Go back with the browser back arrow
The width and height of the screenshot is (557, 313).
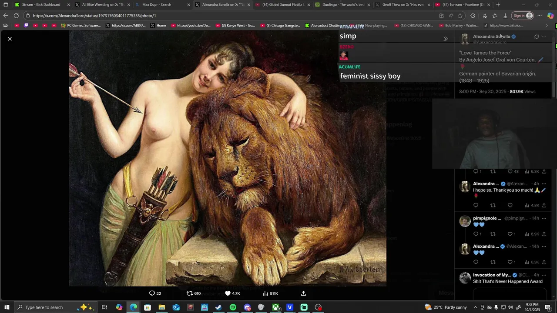click(x=6, y=16)
